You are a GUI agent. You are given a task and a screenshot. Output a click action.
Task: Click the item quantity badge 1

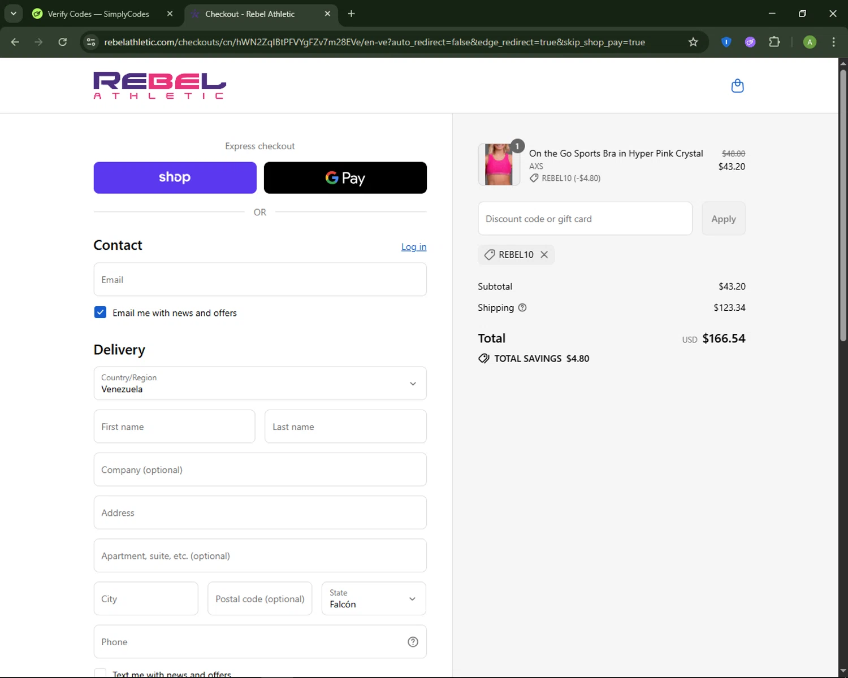517,146
